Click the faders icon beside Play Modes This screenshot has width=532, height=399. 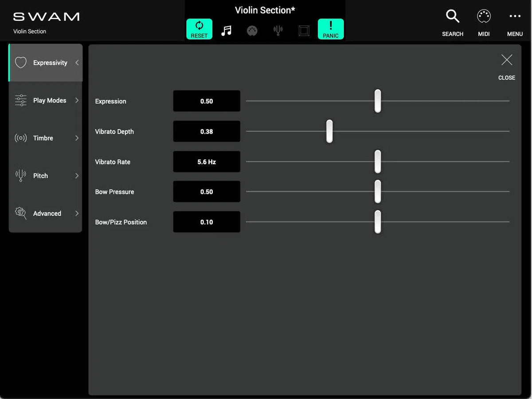click(x=20, y=100)
